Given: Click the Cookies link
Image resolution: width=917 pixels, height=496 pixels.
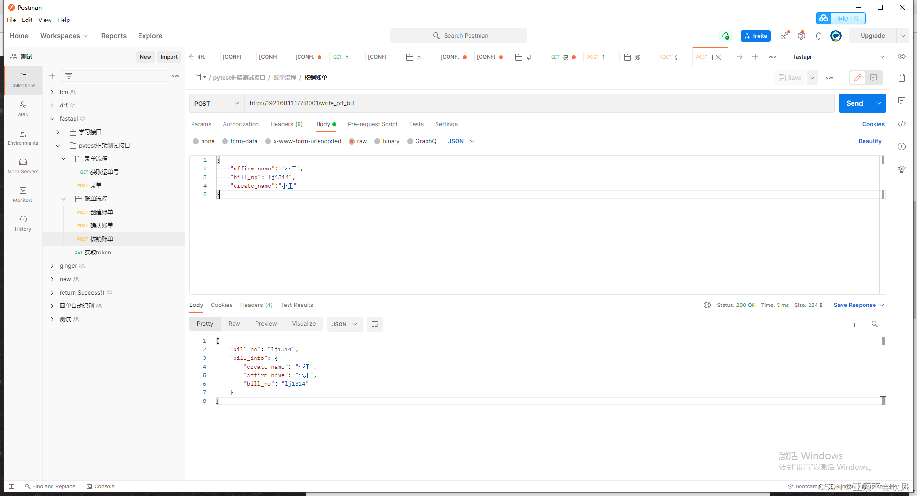Looking at the screenshot, I should pyautogui.click(x=873, y=124).
